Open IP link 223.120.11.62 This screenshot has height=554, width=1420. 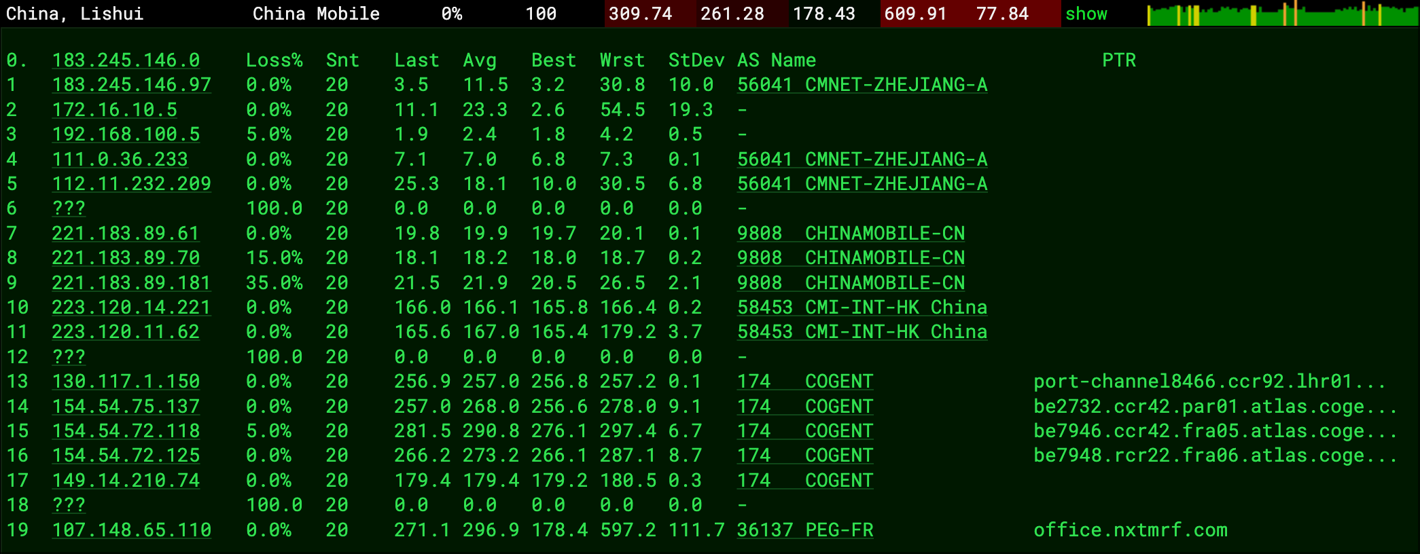[126, 332]
